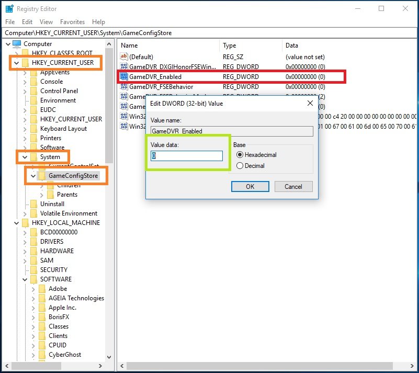Click the Console folder icon
This screenshot has width=419, height=373.
click(x=33, y=82)
